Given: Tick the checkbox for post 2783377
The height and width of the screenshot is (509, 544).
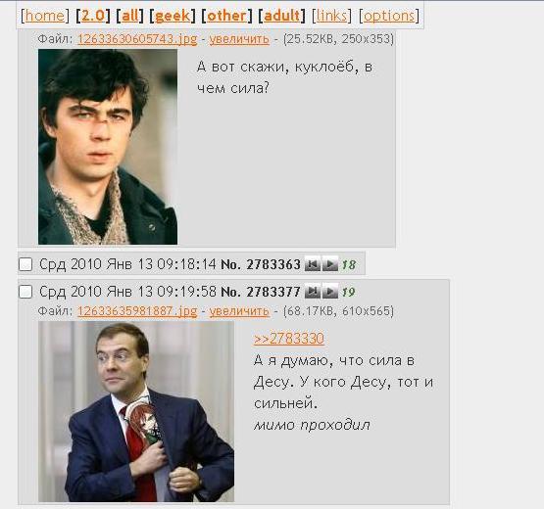Looking at the screenshot, I should 25,292.
